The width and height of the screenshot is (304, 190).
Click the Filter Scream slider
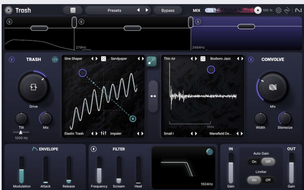(119, 170)
